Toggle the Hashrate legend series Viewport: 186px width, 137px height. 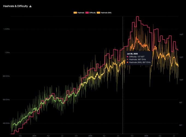(79, 13)
